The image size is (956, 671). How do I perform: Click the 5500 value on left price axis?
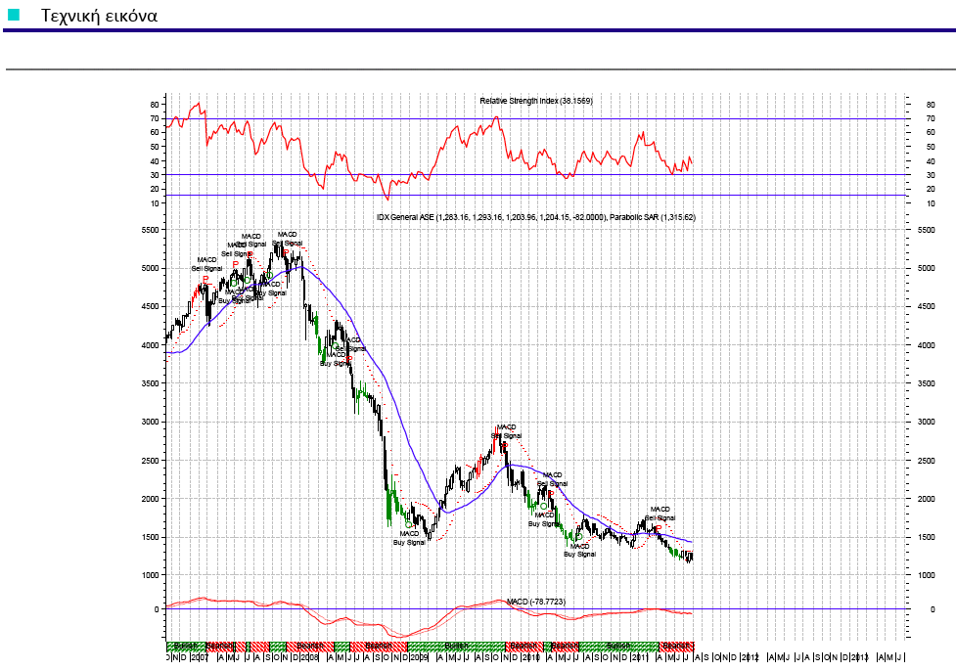(150, 230)
